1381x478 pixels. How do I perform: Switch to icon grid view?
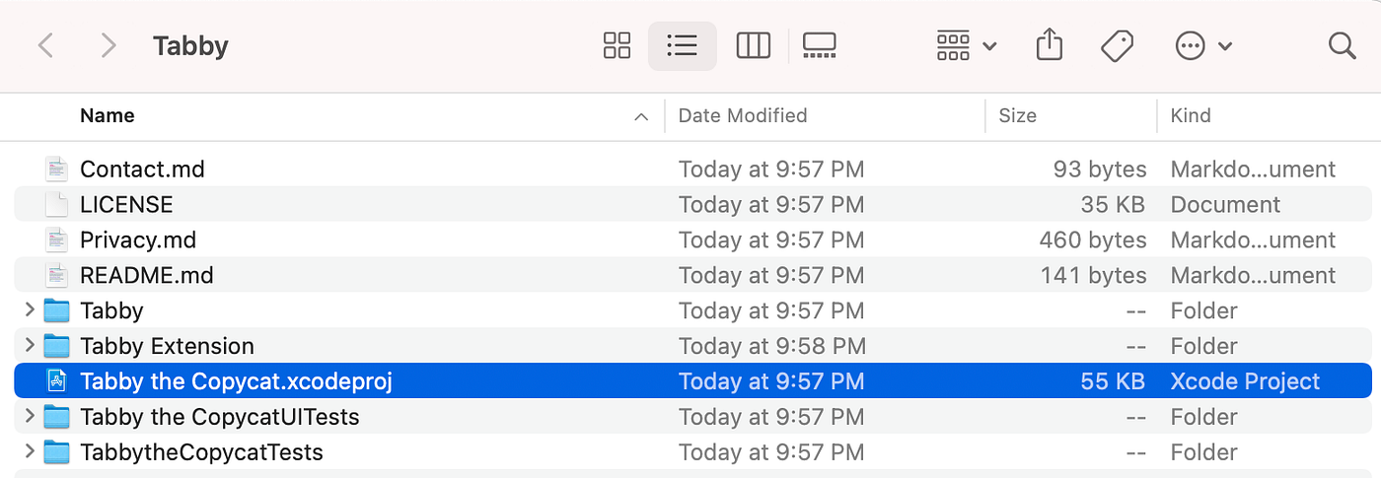click(617, 45)
